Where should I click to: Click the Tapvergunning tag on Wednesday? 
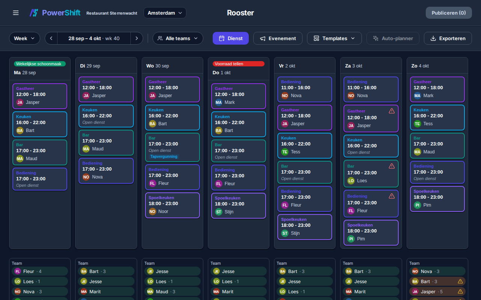[163, 156]
